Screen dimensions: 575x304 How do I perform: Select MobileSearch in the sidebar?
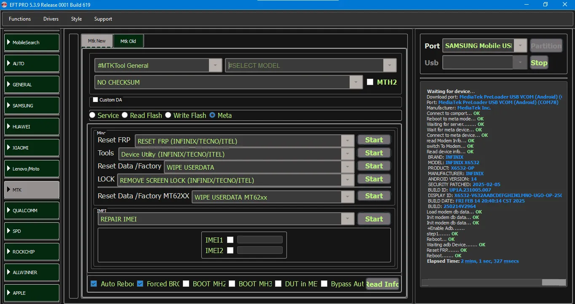[32, 43]
